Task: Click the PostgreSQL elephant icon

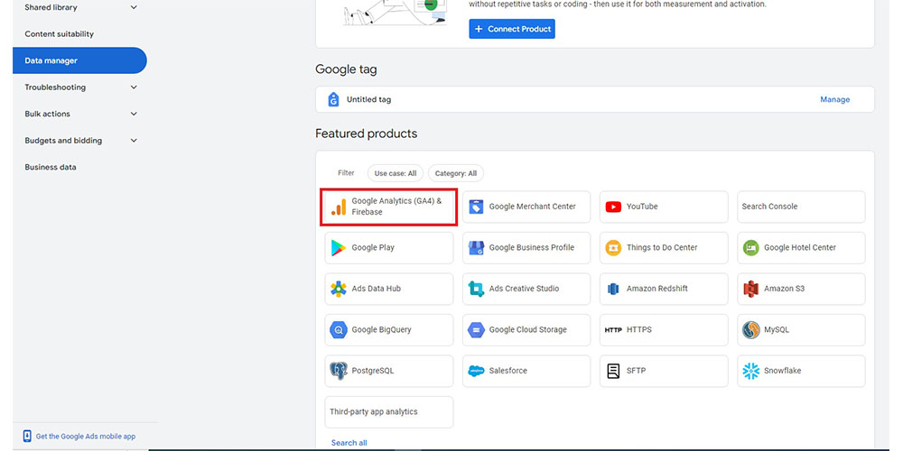Action: (x=339, y=371)
